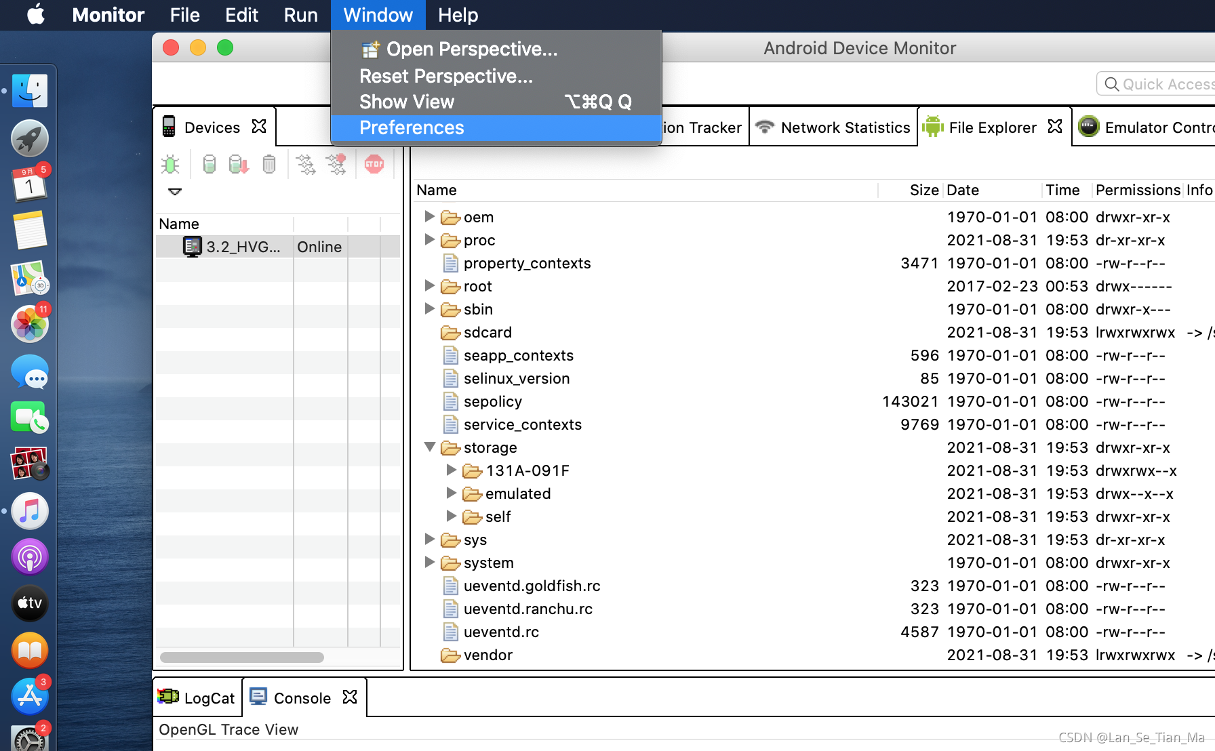Select Preferences in the Window menu
The height and width of the screenshot is (751, 1215).
(496, 127)
